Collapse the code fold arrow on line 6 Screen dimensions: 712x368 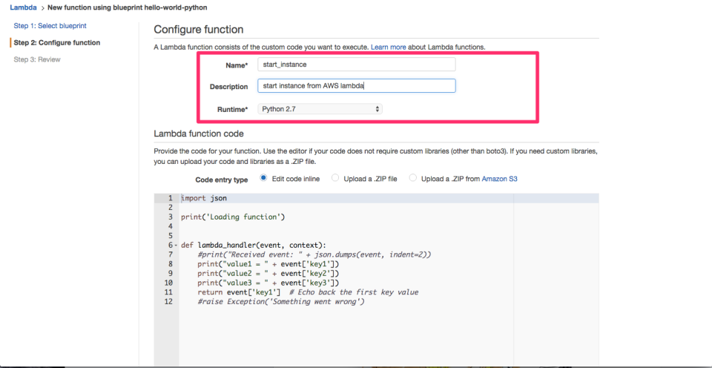(177, 246)
